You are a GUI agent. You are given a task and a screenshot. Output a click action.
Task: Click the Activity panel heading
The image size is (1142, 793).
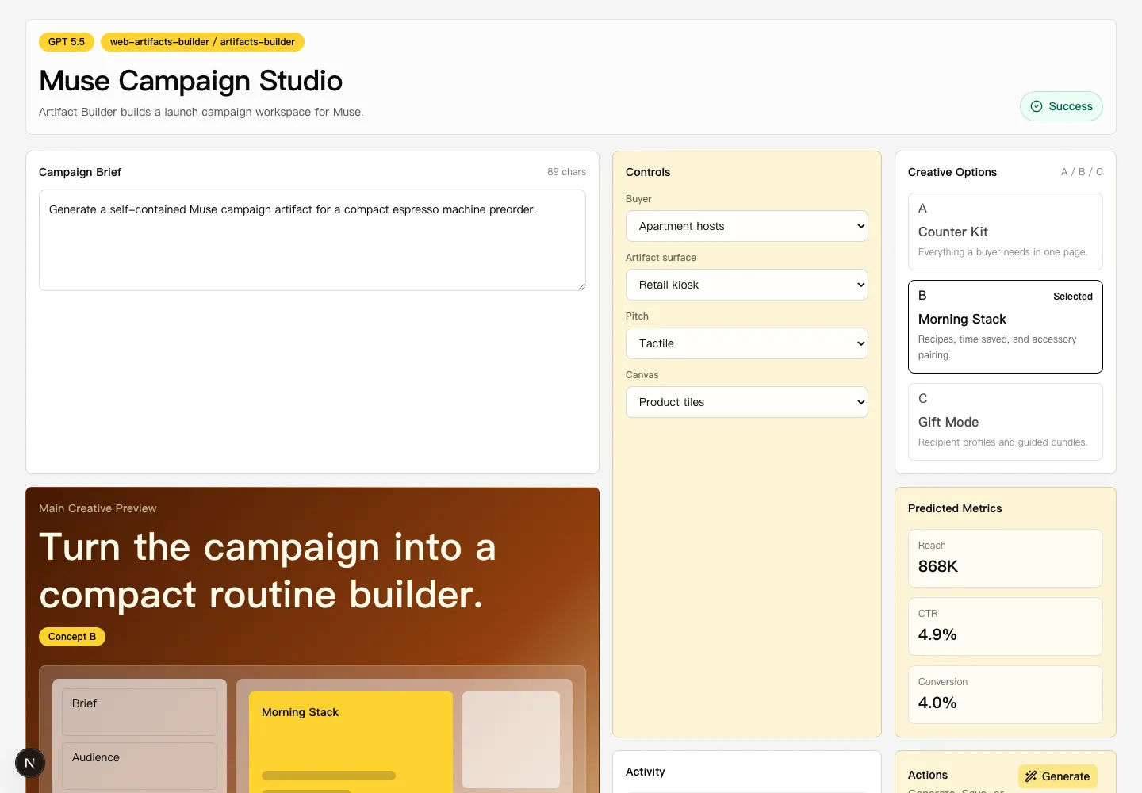pos(646,772)
